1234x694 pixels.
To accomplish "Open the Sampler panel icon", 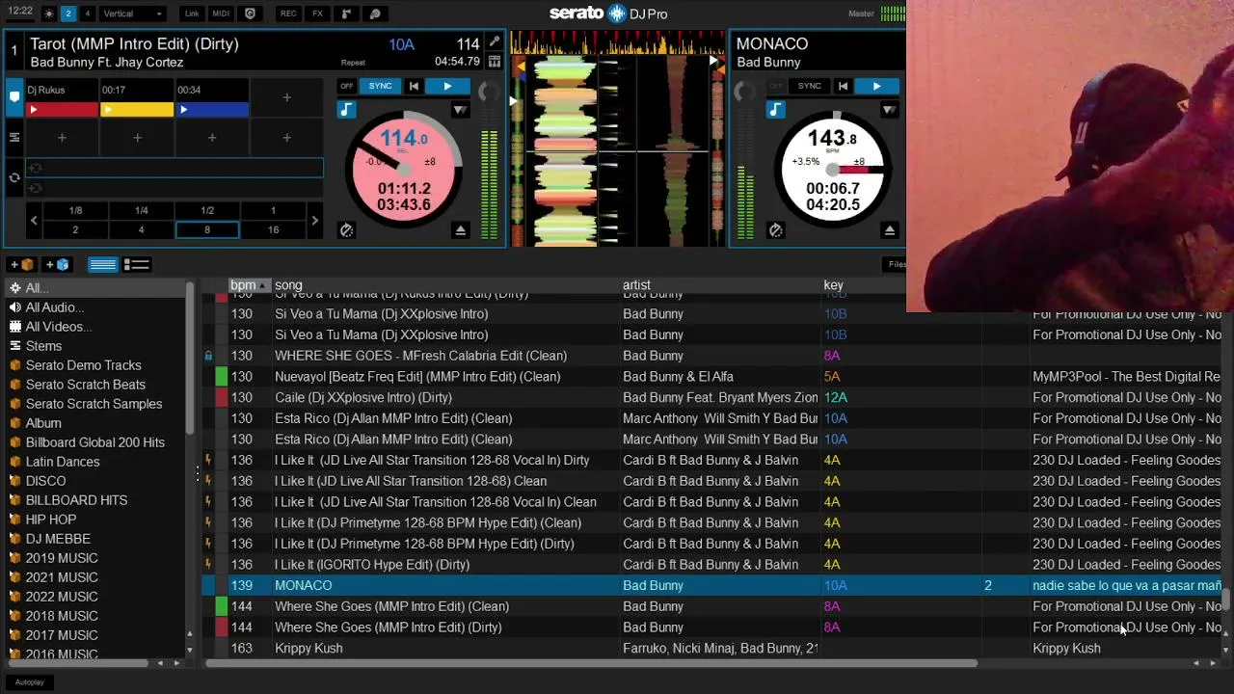I will pos(346,13).
